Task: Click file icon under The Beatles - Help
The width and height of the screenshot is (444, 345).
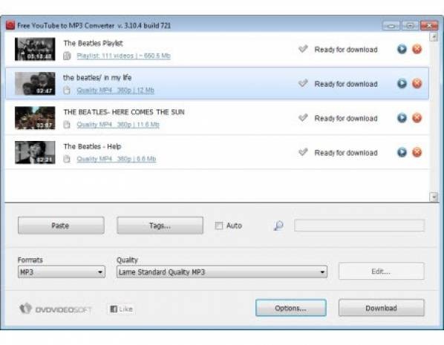Action: click(x=67, y=159)
